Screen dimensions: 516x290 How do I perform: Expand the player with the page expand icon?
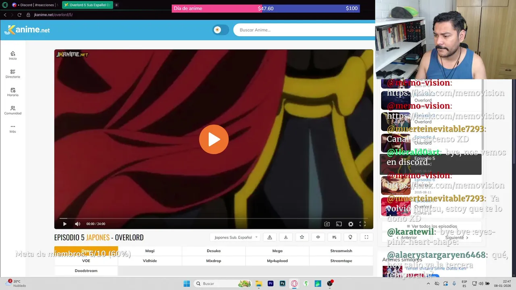tap(366, 237)
